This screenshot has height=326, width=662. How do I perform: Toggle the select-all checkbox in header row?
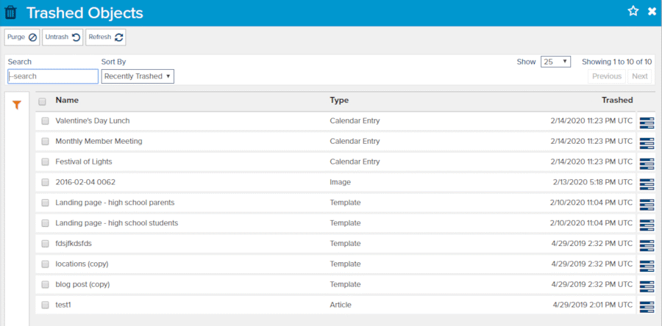coord(42,101)
